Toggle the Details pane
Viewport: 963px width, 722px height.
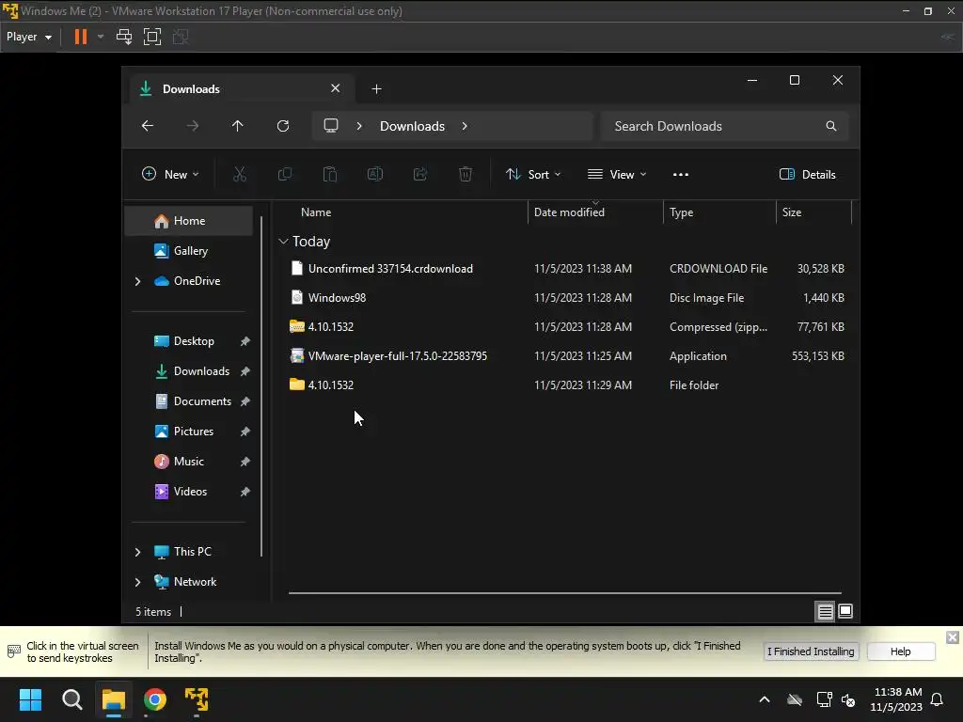pyautogui.click(x=808, y=174)
